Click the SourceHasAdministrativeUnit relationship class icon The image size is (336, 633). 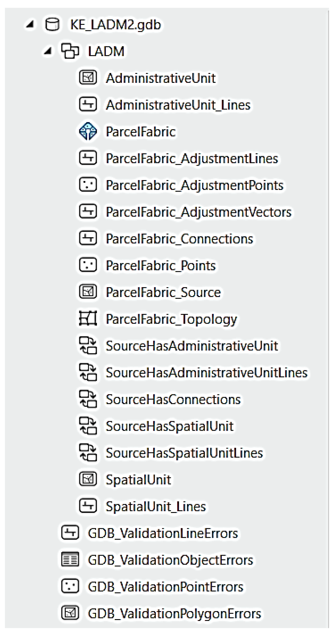coord(88,346)
